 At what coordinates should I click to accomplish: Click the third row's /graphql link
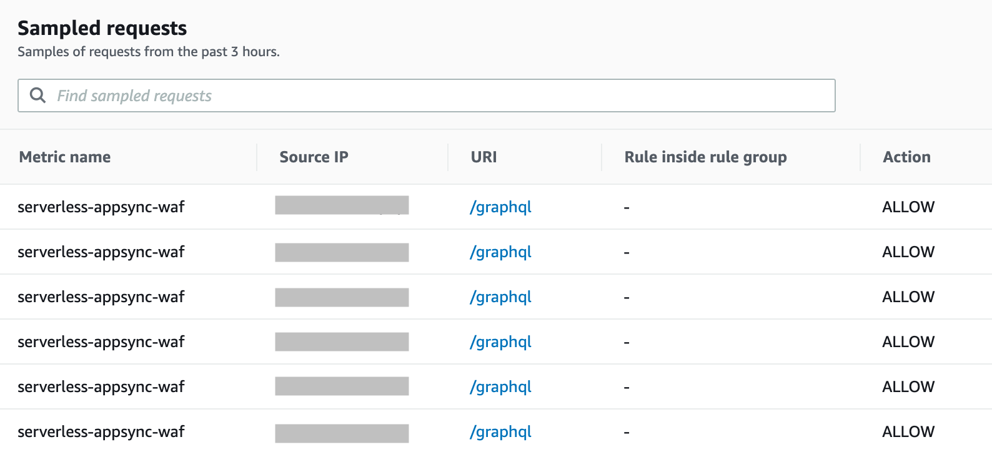(x=500, y=297)
